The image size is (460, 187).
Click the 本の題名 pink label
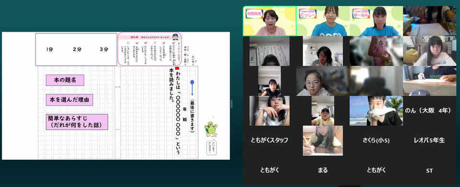pos(65,80)
